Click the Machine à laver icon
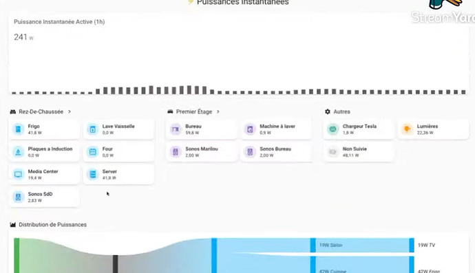Image resolution: width=475 pixels, height=273 pixels. [250, 129]
